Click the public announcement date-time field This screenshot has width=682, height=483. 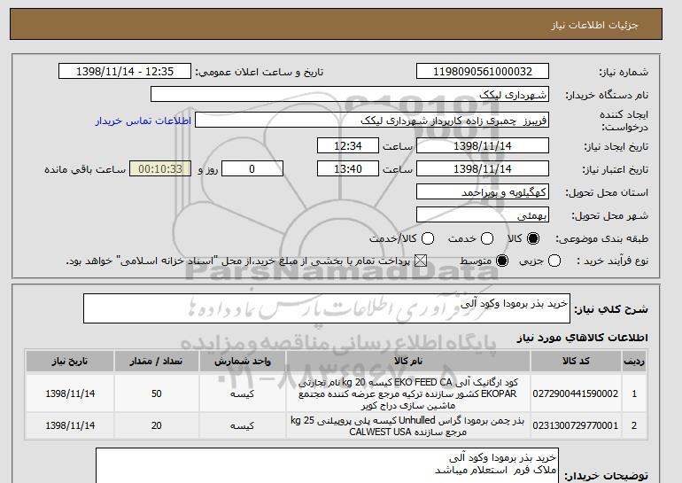(x=125, y=72)
